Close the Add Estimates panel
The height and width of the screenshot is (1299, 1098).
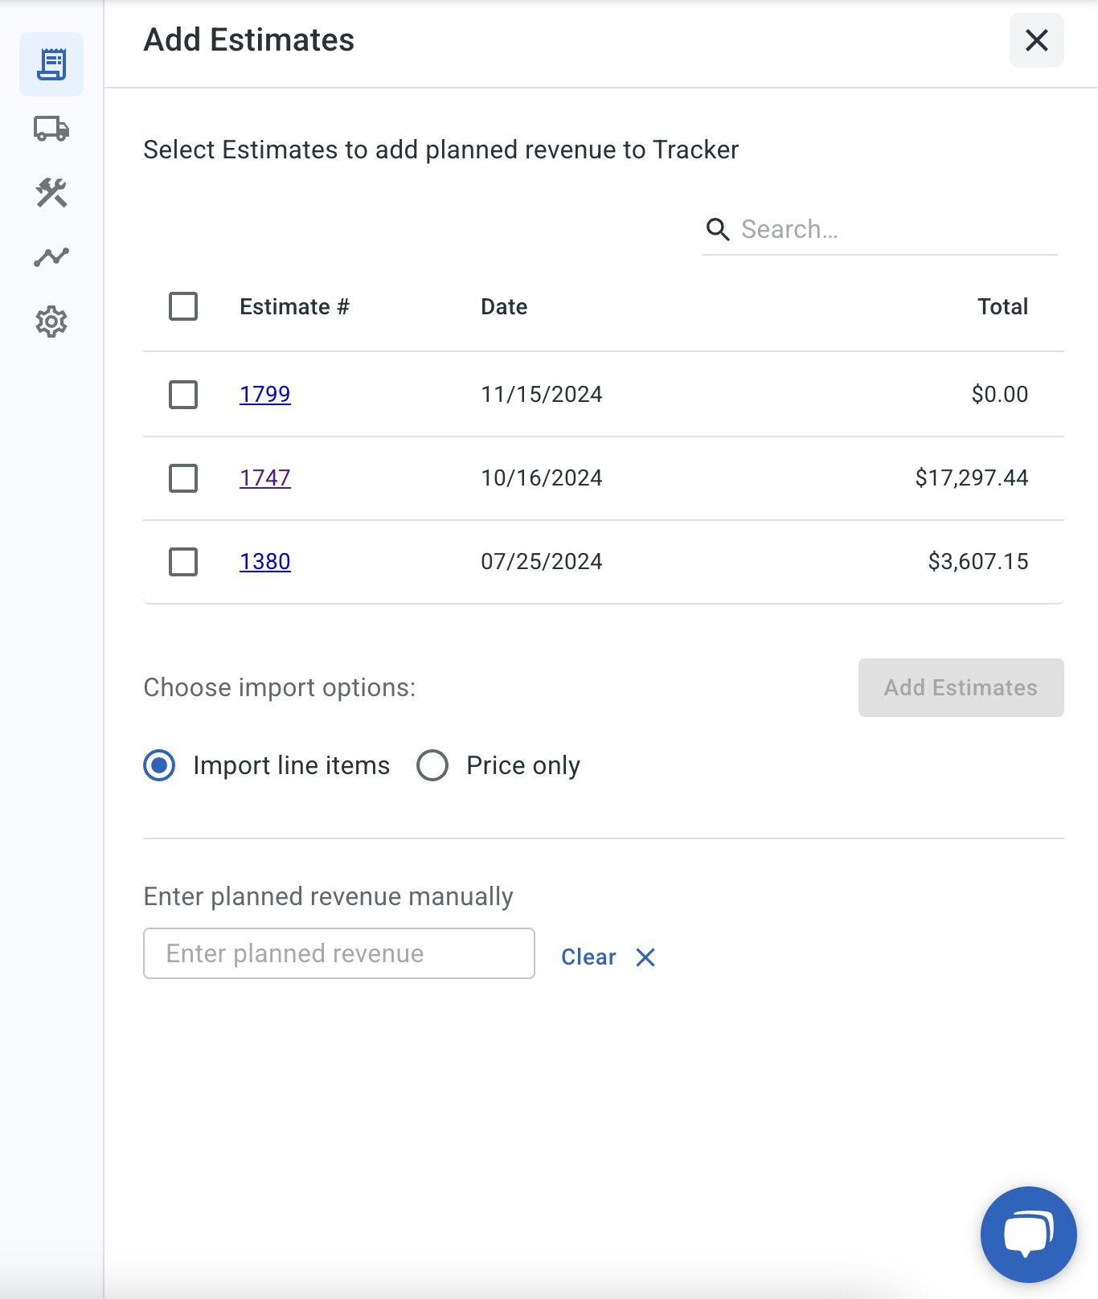(x=1036, y=40)
